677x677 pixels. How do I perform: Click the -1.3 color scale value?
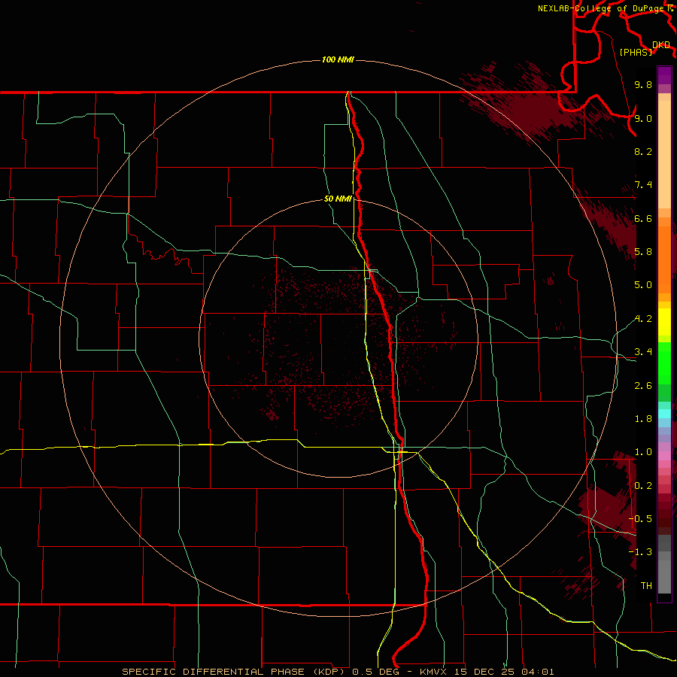click(640, 552)
